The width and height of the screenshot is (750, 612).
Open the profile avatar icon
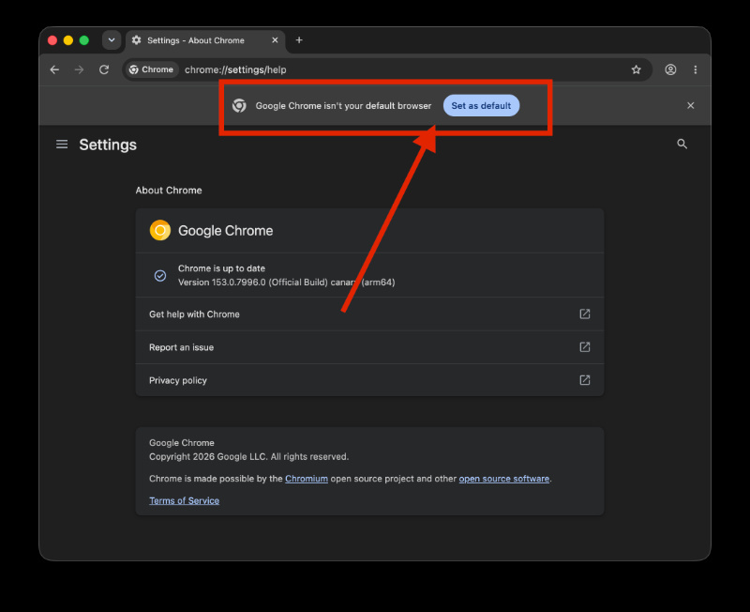[x=670, y=69]
